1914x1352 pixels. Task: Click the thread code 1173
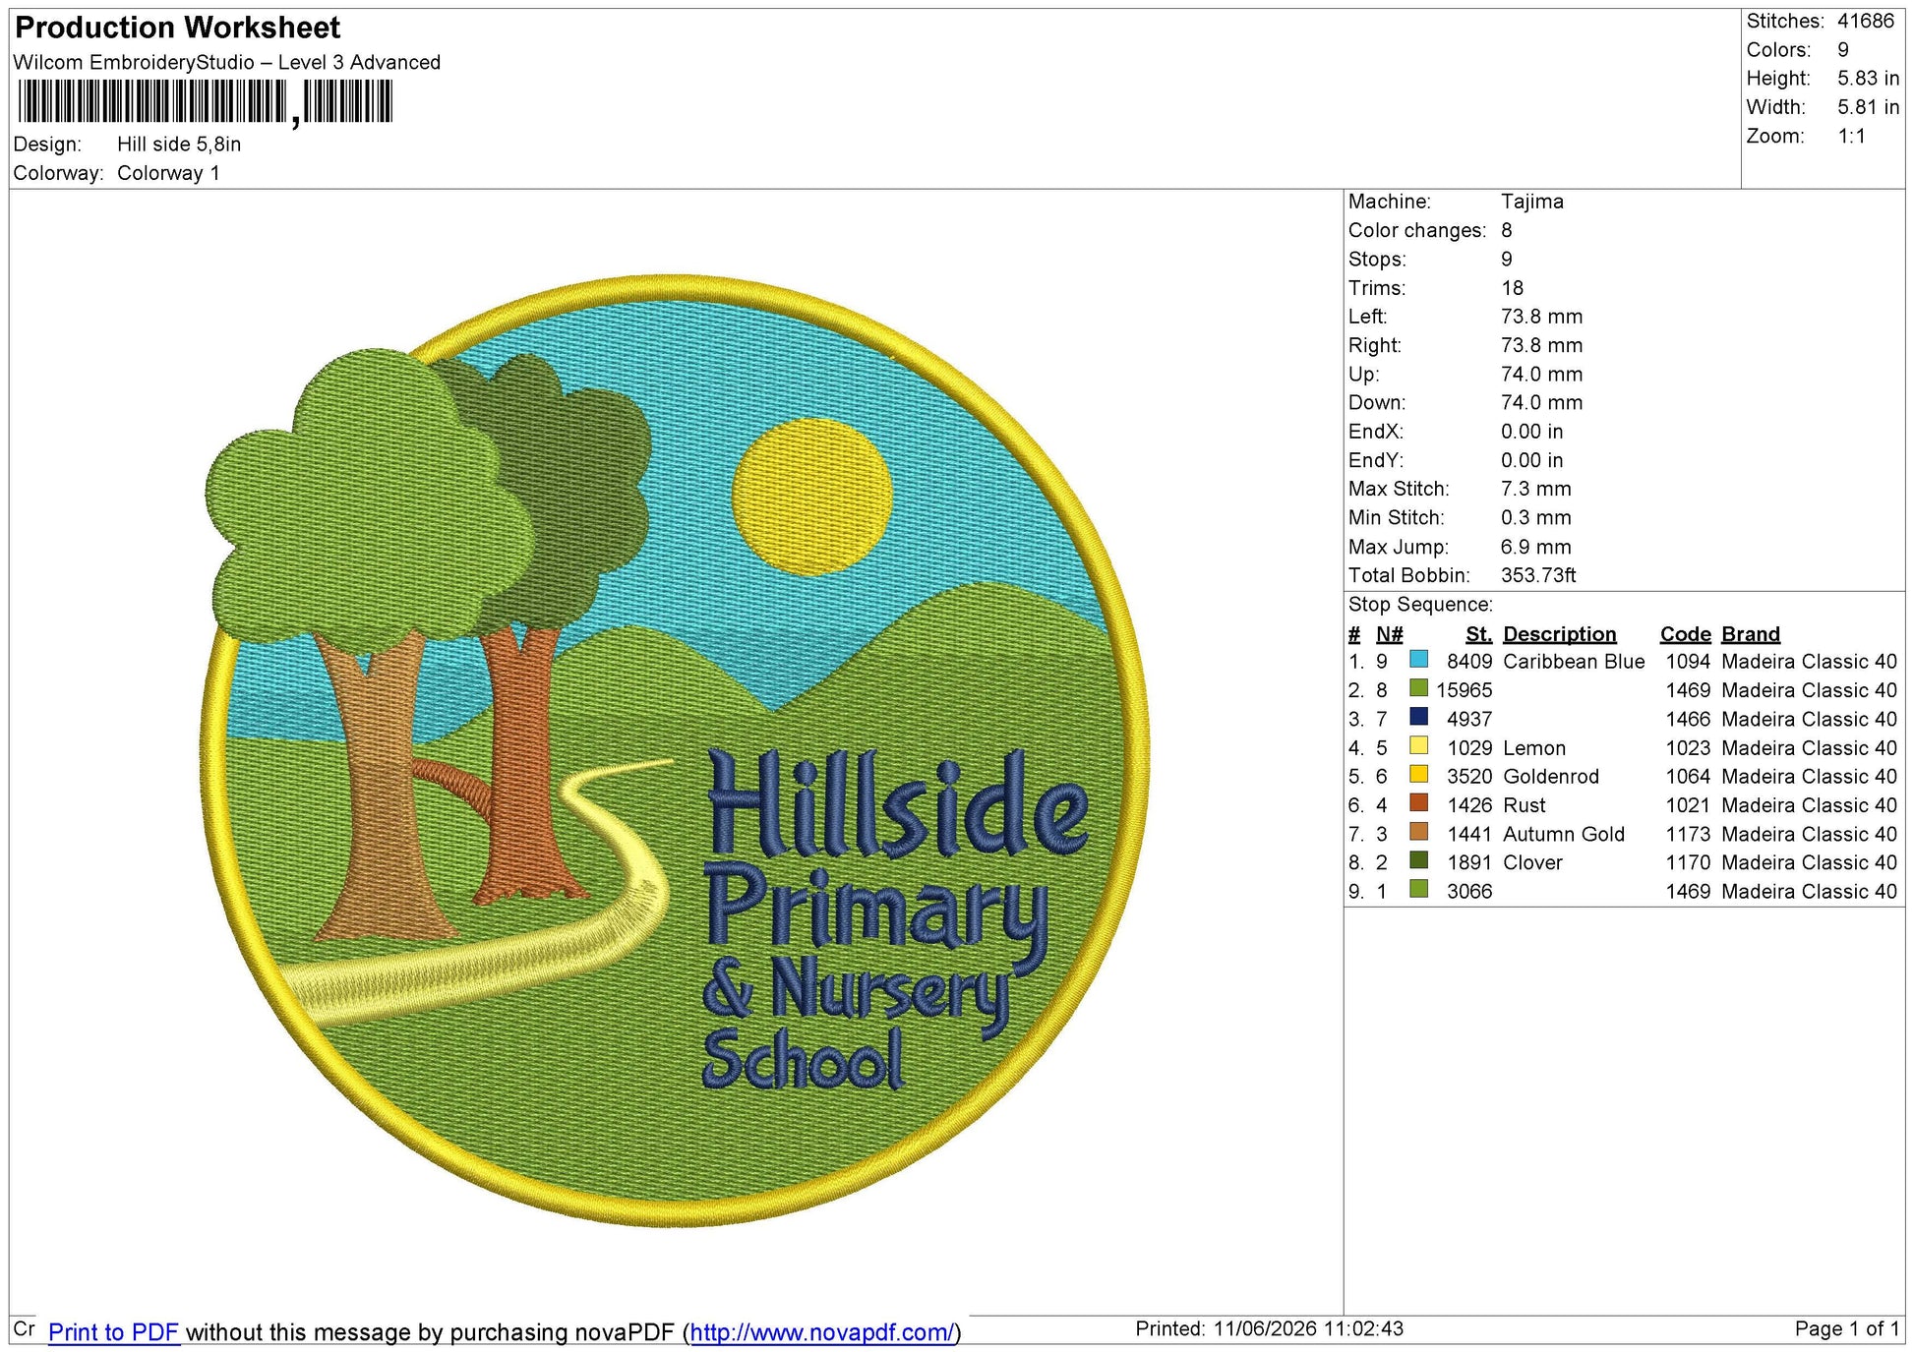(x=1688, y=834)
